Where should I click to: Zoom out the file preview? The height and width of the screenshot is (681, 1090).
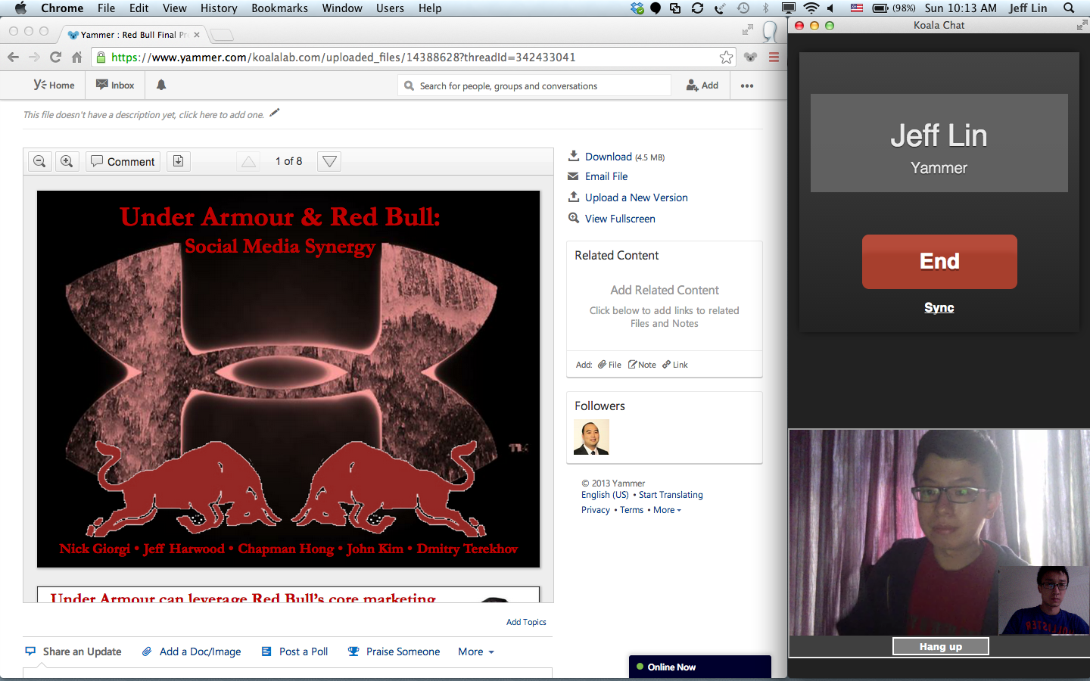[x=40, y=161]
